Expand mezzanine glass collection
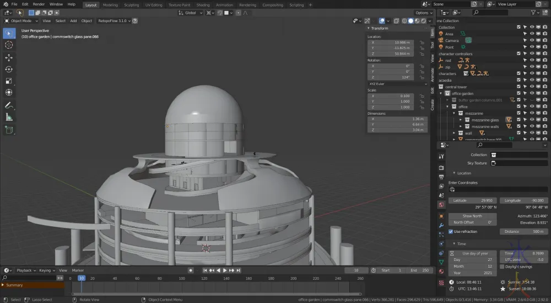551x303 pixels. [461, 120]
